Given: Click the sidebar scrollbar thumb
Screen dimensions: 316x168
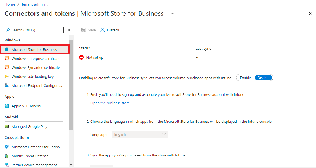Looking at the screenshot, I should tap(71, 85).
